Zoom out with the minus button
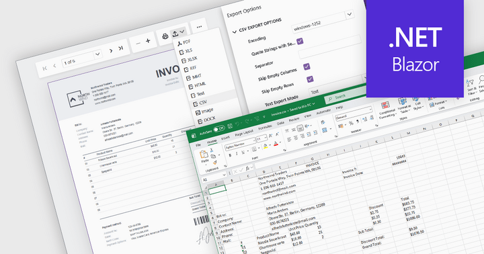This screenshot has height=254, width=484. pos(138,43)
